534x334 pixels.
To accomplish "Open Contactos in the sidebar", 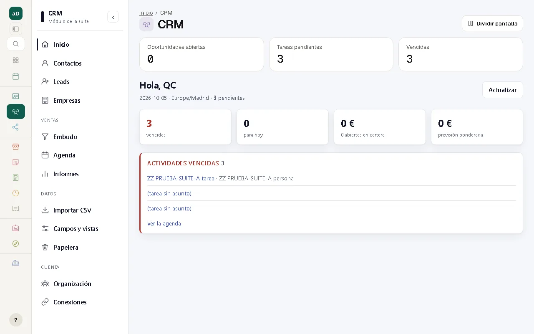I will [80, 63].
